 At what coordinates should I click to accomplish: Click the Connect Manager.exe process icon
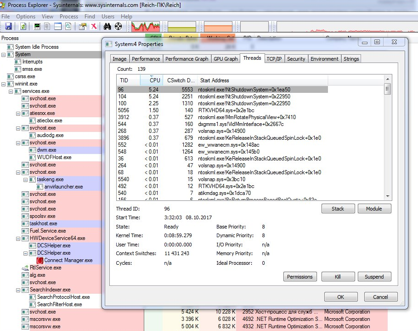(x=40, y=260)
